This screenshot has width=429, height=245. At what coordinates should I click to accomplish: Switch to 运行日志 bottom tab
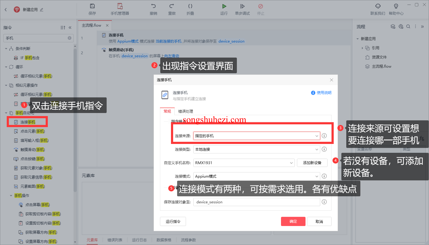[x=139, y=240]
